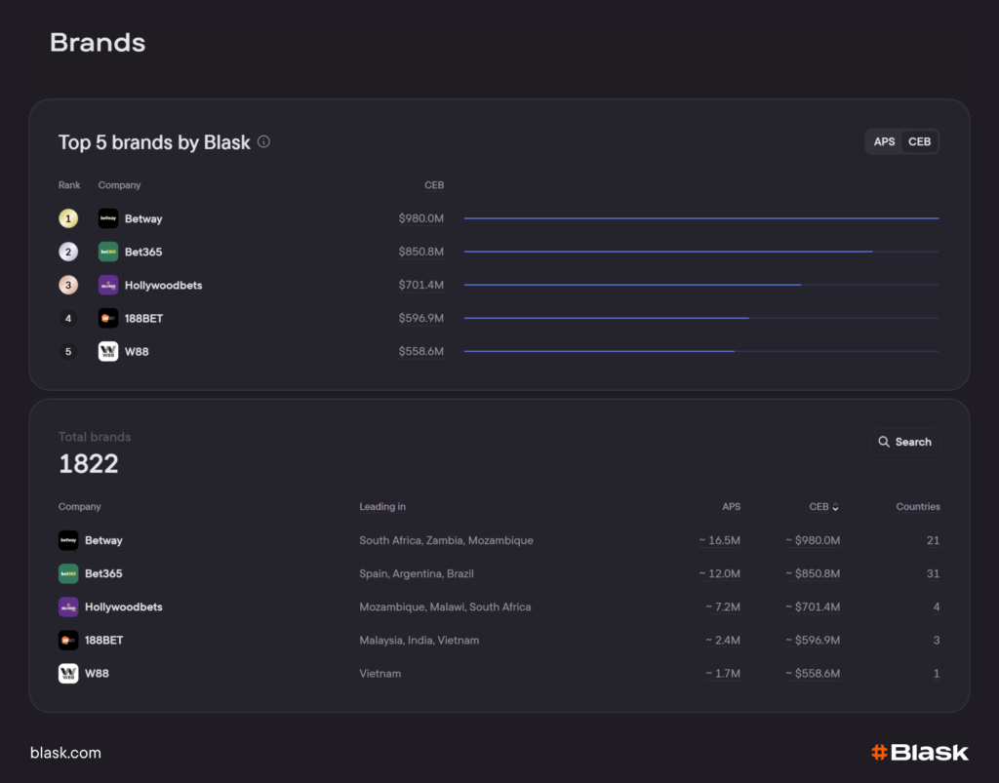The image size is (999, 783).
Task: Click the Company column header in brands table
Action: coord(80,507)
